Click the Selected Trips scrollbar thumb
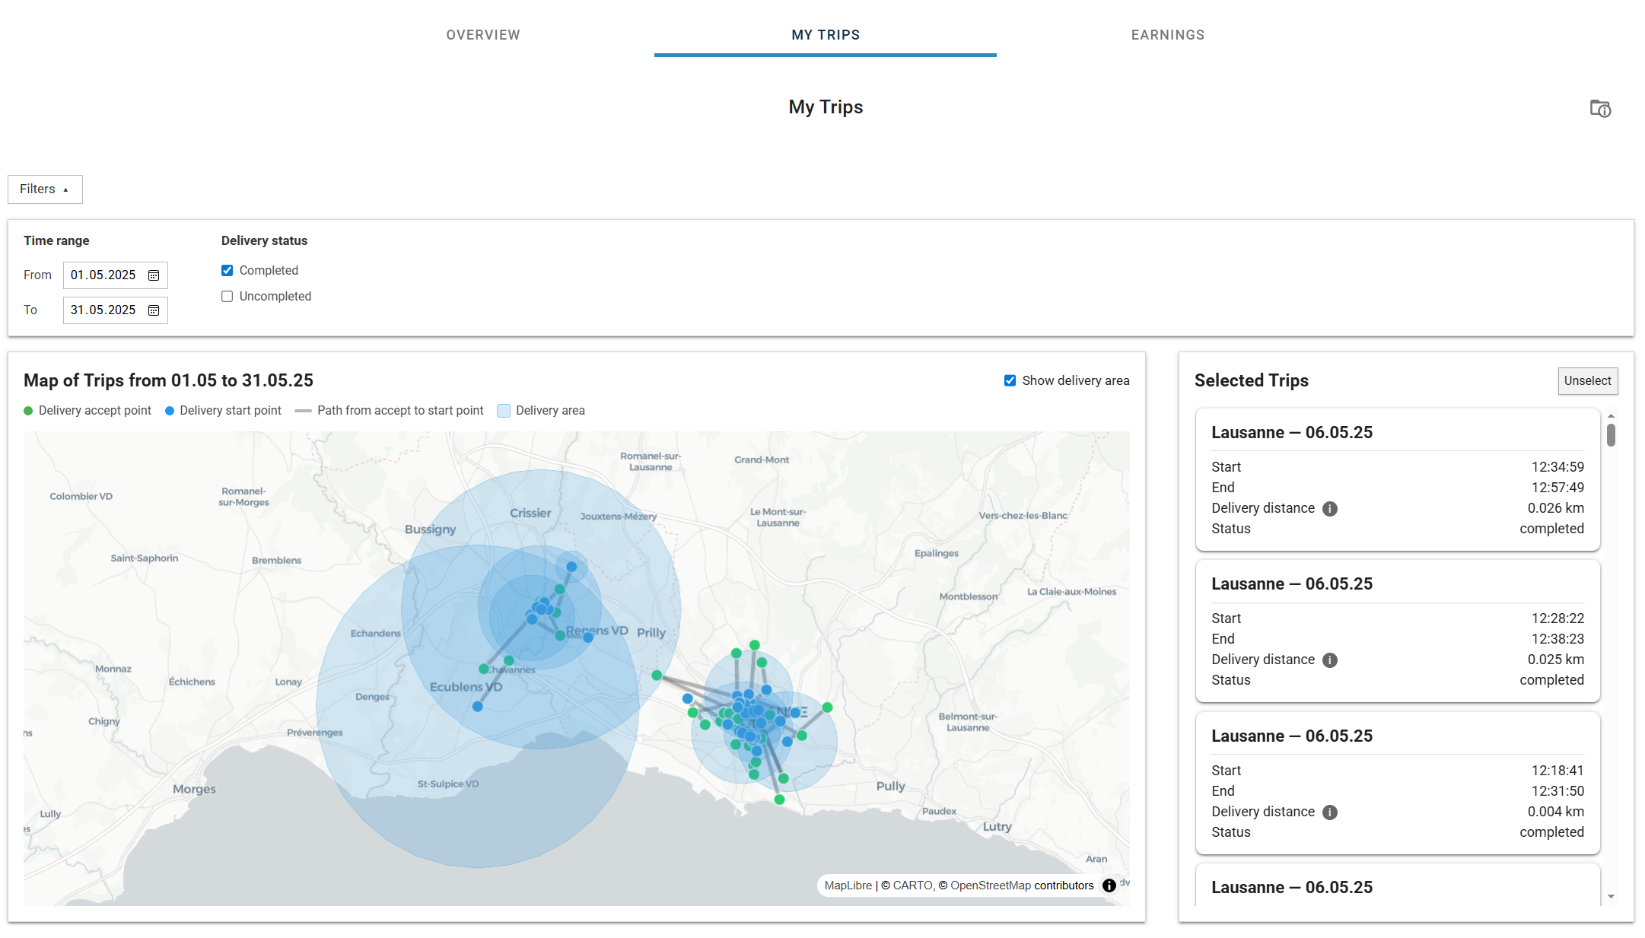The width and height of the screenshot is (1645, 938). (x=1611, y=435)
